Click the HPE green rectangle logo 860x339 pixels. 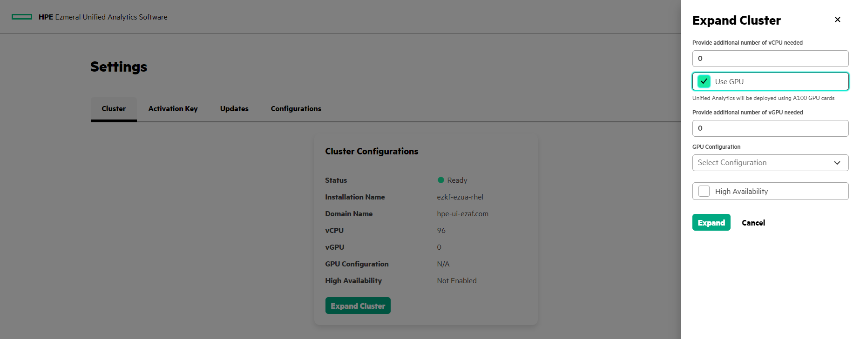(x=22, y=17)
